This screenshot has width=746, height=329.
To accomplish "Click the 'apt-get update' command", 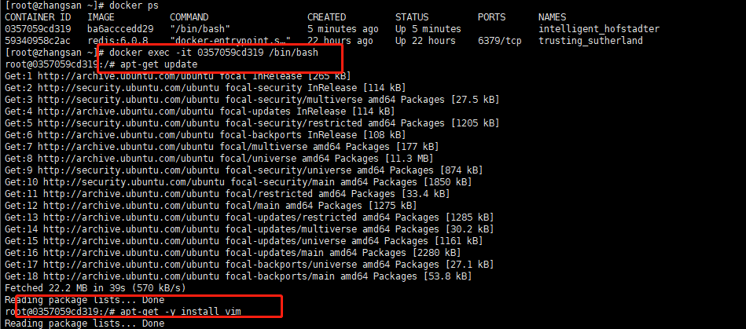I will point(159,64).
